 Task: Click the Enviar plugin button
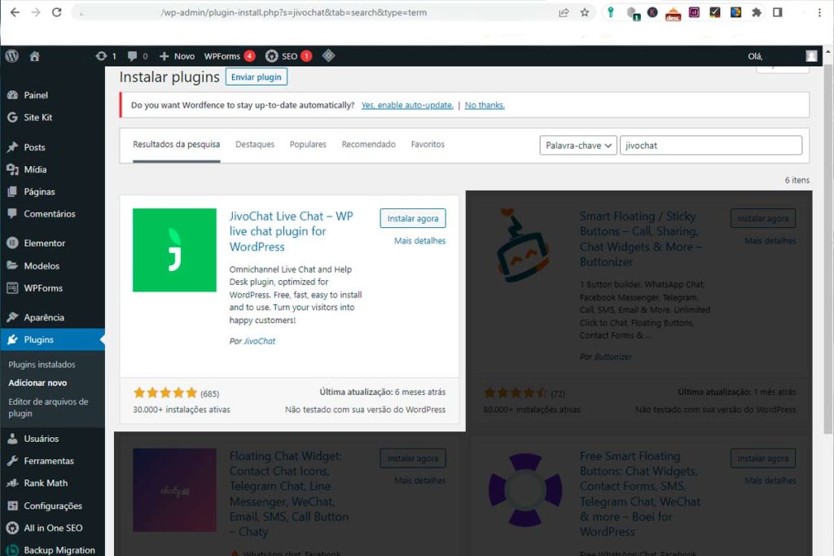[256, 77]
